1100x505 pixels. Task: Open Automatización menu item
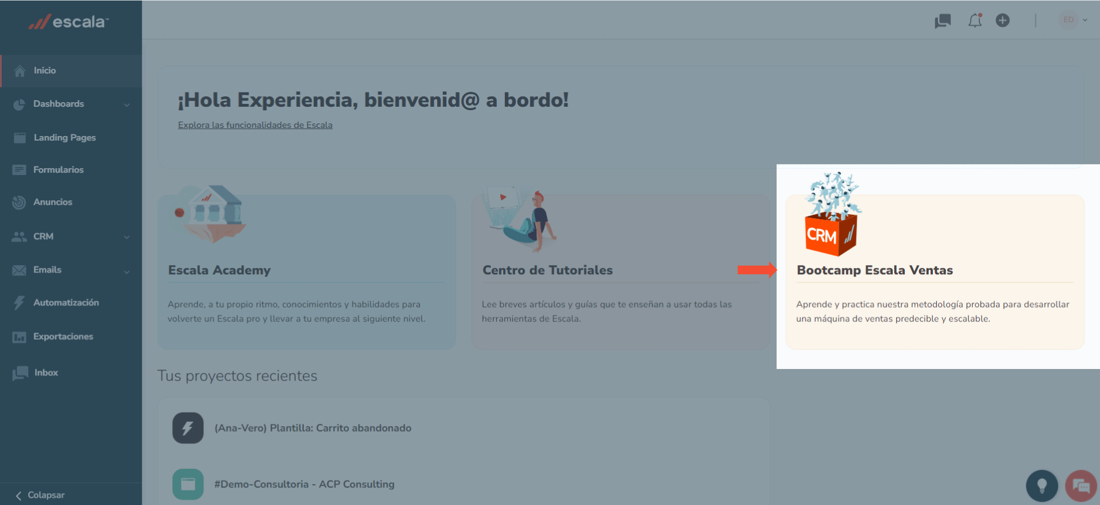pyautogui.click(x=66, y=302)
